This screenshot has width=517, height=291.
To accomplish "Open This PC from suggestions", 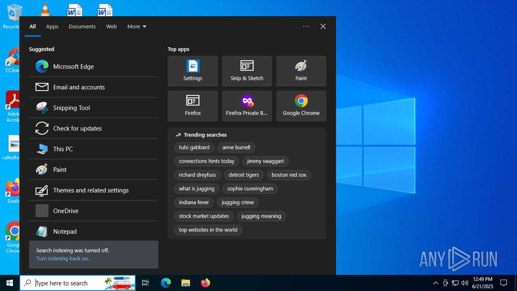I will tap(93, 149).
